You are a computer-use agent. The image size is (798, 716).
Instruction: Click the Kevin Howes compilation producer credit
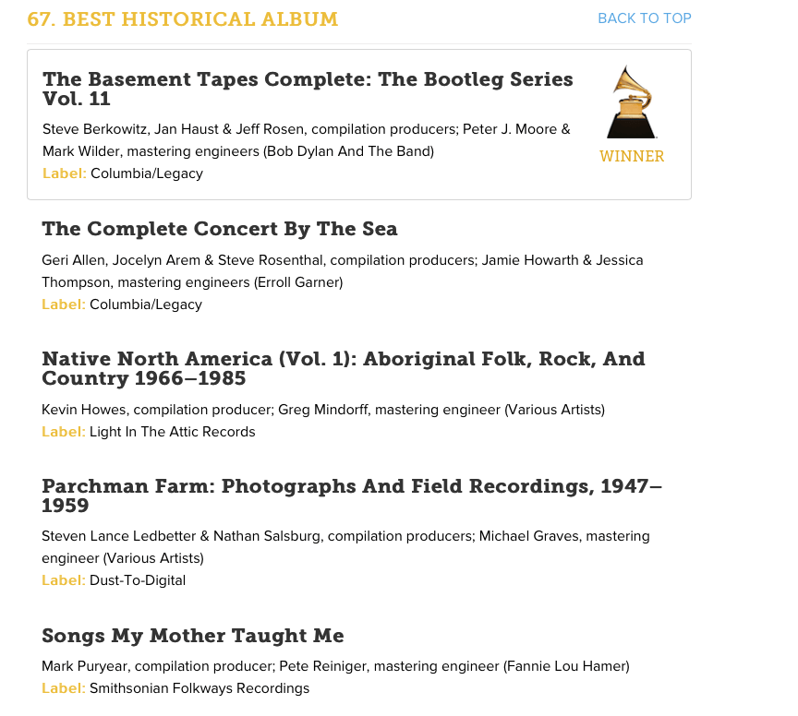point(323,410)
